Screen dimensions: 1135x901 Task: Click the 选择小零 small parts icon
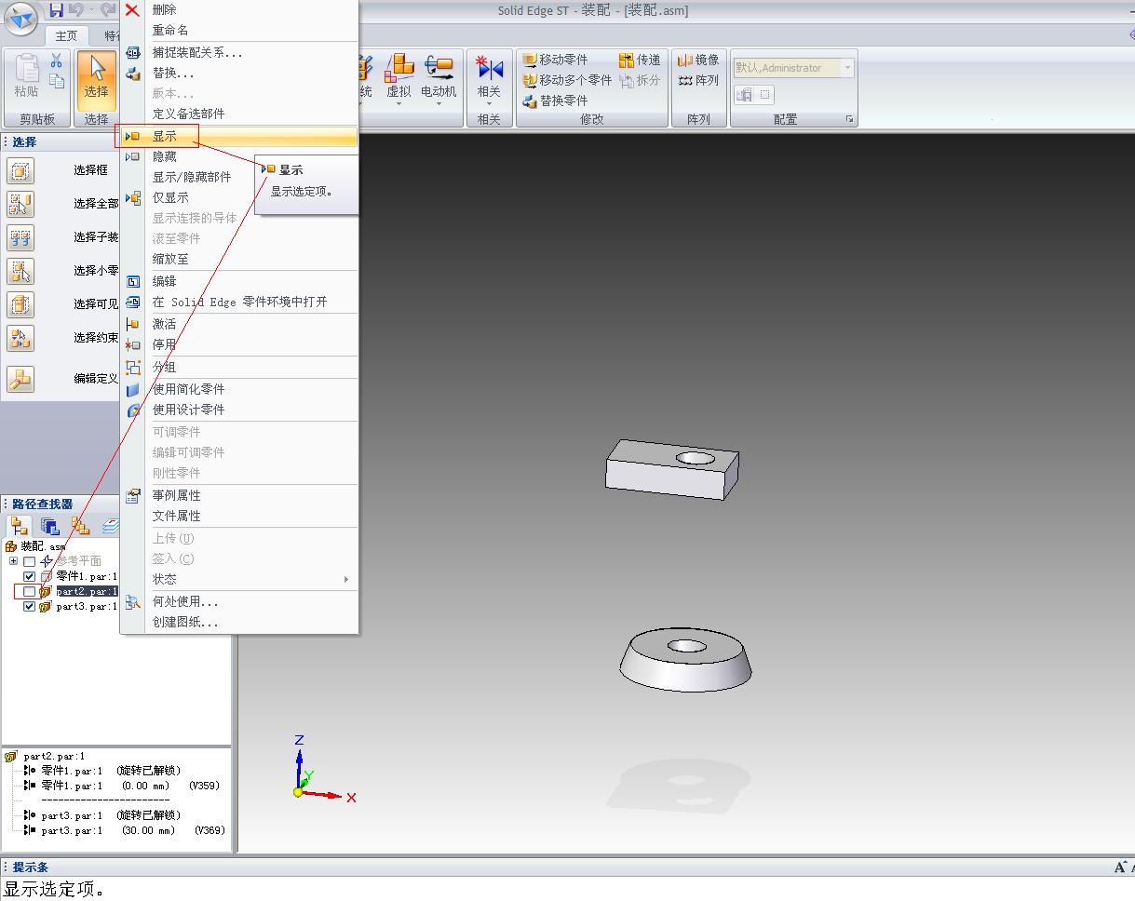pyautogui.click(x=20, y=271)
